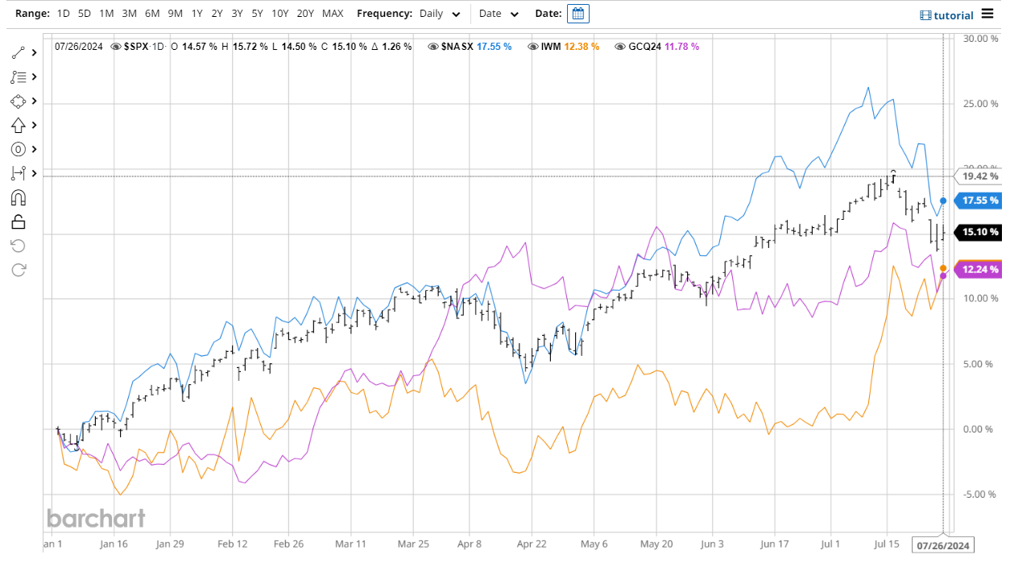The width and height of the screenshot is (1010, 567).
Task: Open the tutorial link
Action: (x=946, y=14)
